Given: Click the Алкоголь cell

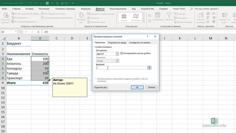Looking at the screenshot, I should pos(19,64).
